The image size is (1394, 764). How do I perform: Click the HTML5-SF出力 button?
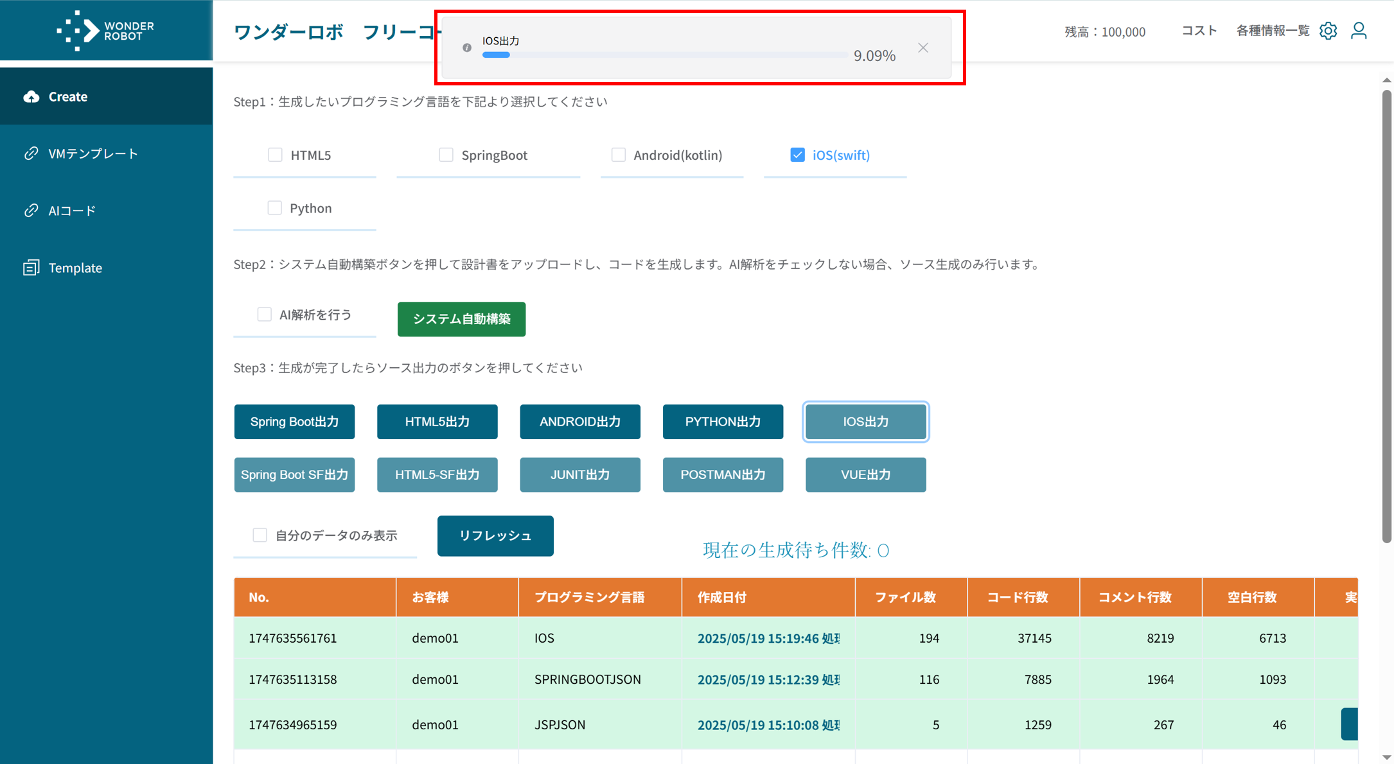(437, 475)
